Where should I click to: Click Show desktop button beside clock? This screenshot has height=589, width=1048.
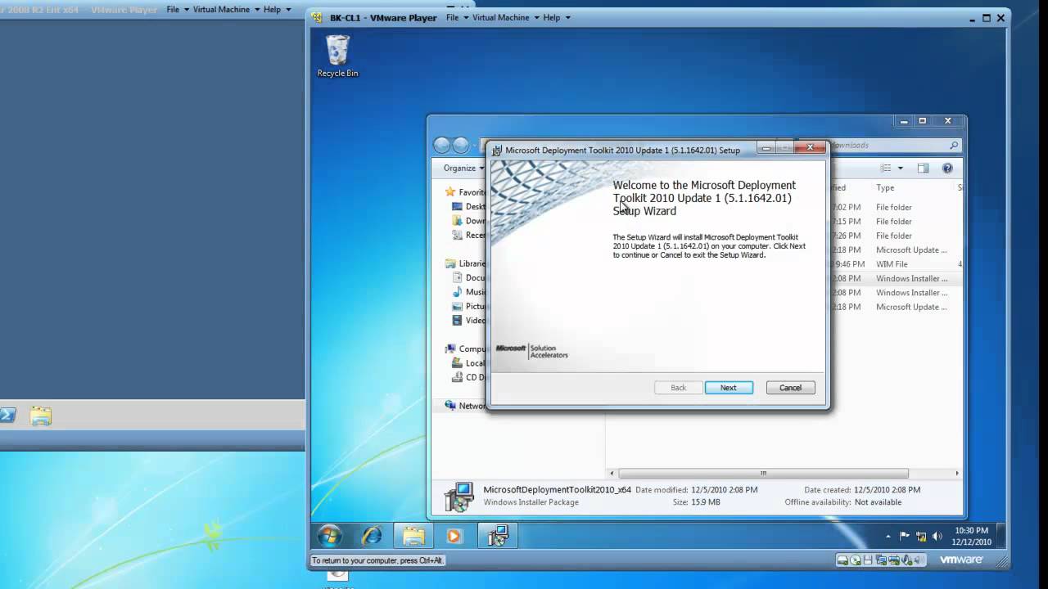(1001, 536)
